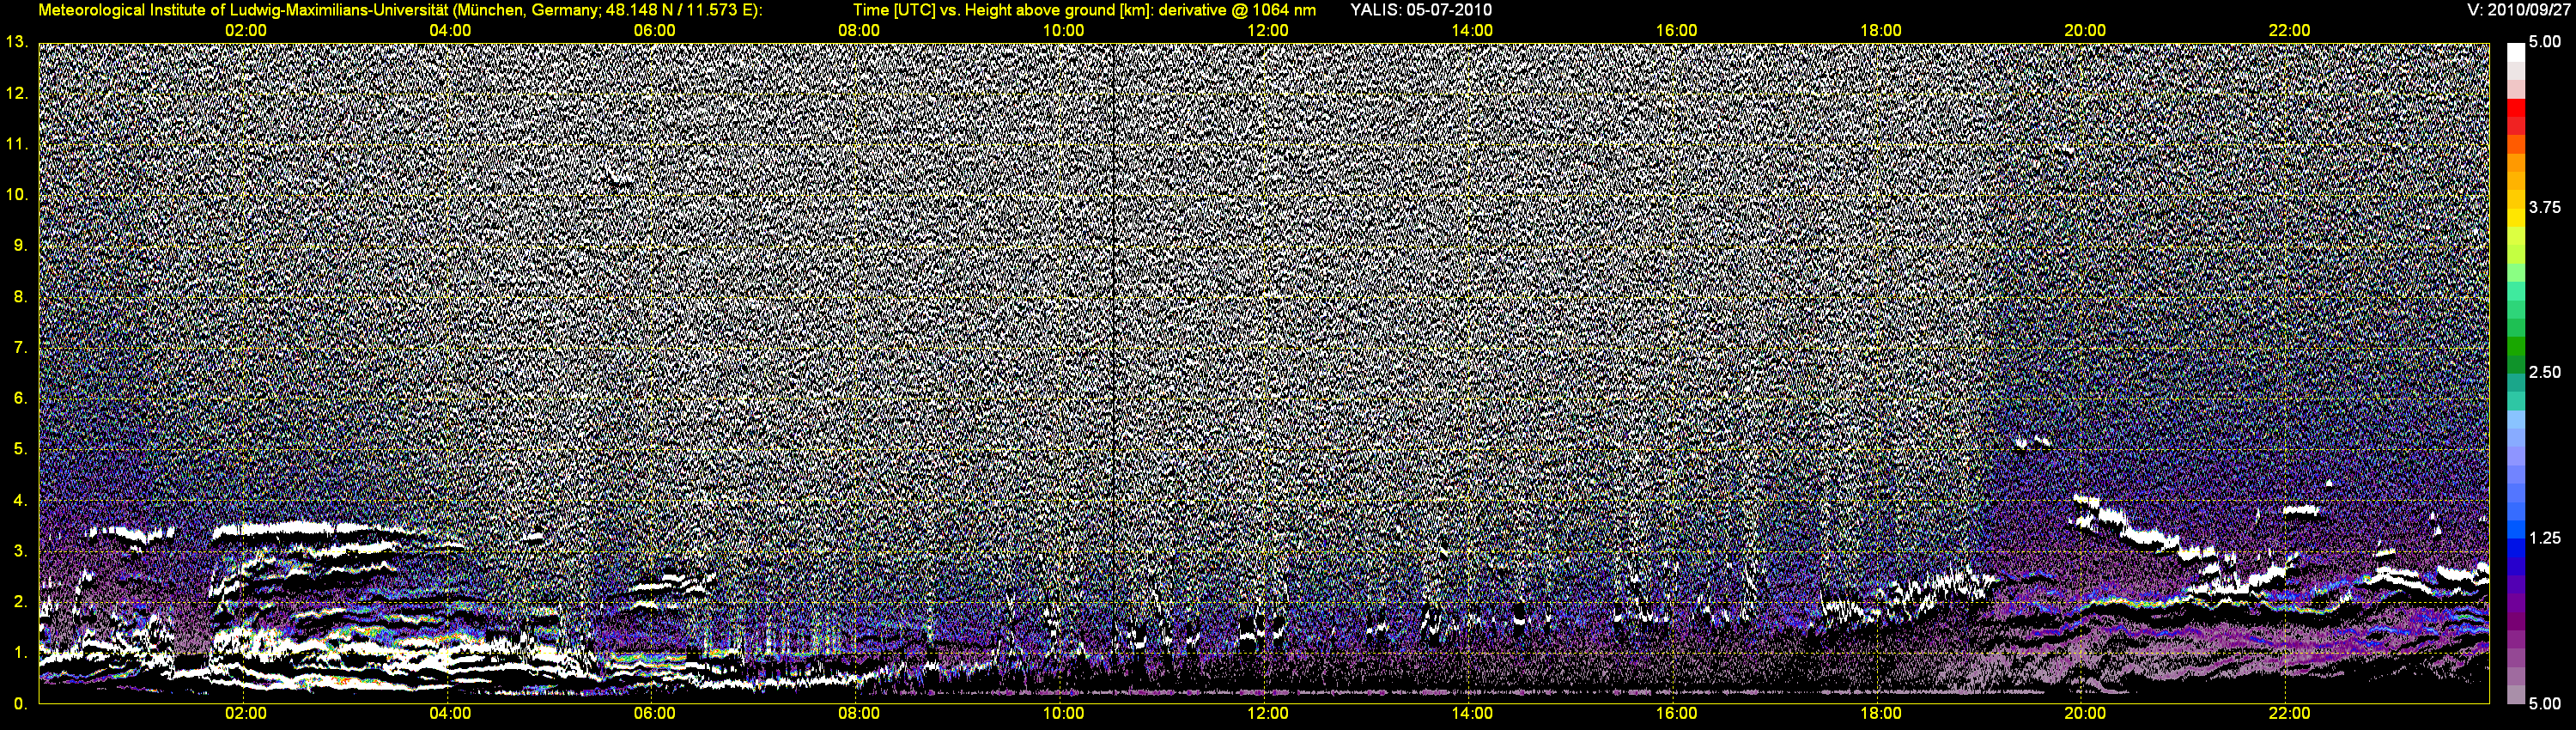2576x730 pixels.
Task: Click the 18:00 label on the bottom time axis
Action: pyautogui.click(x=1880, y=714)
